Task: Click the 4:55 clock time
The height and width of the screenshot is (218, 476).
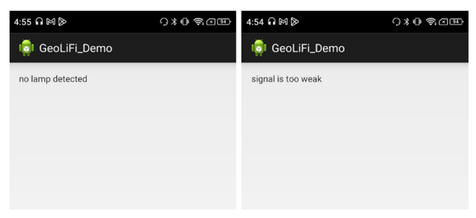Action: pos(22,22)
